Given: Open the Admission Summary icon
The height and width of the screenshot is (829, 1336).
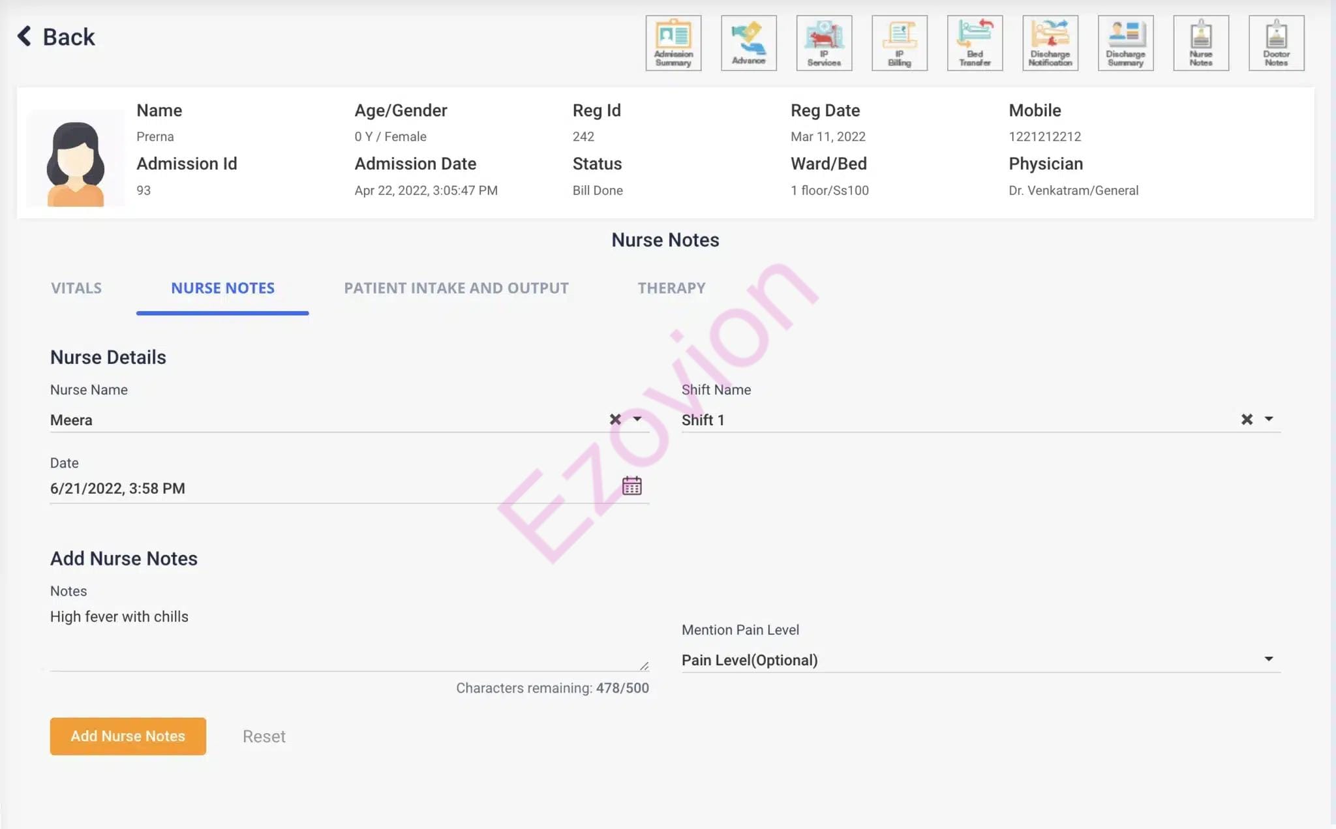Looking at the screenshot, I should [673, 43].
